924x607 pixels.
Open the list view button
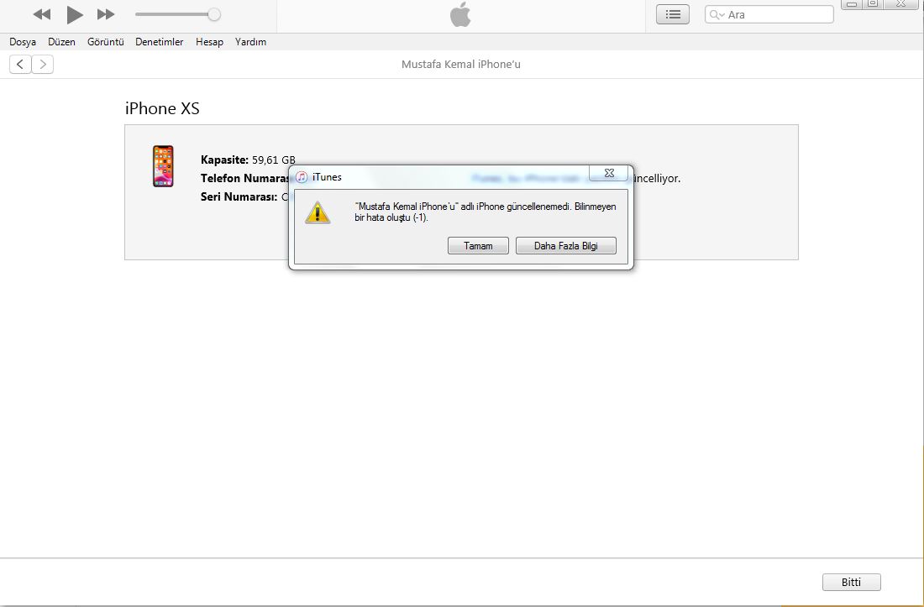672,15
